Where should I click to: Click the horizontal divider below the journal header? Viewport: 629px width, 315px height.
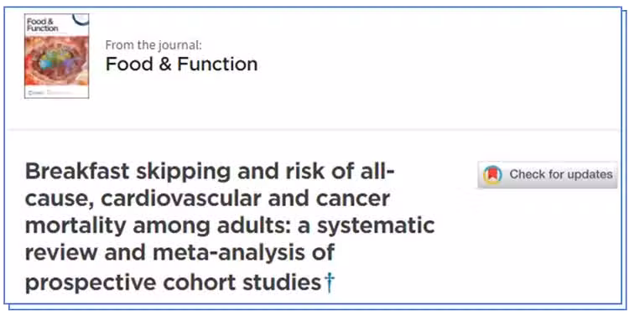[x=313, y=130]
